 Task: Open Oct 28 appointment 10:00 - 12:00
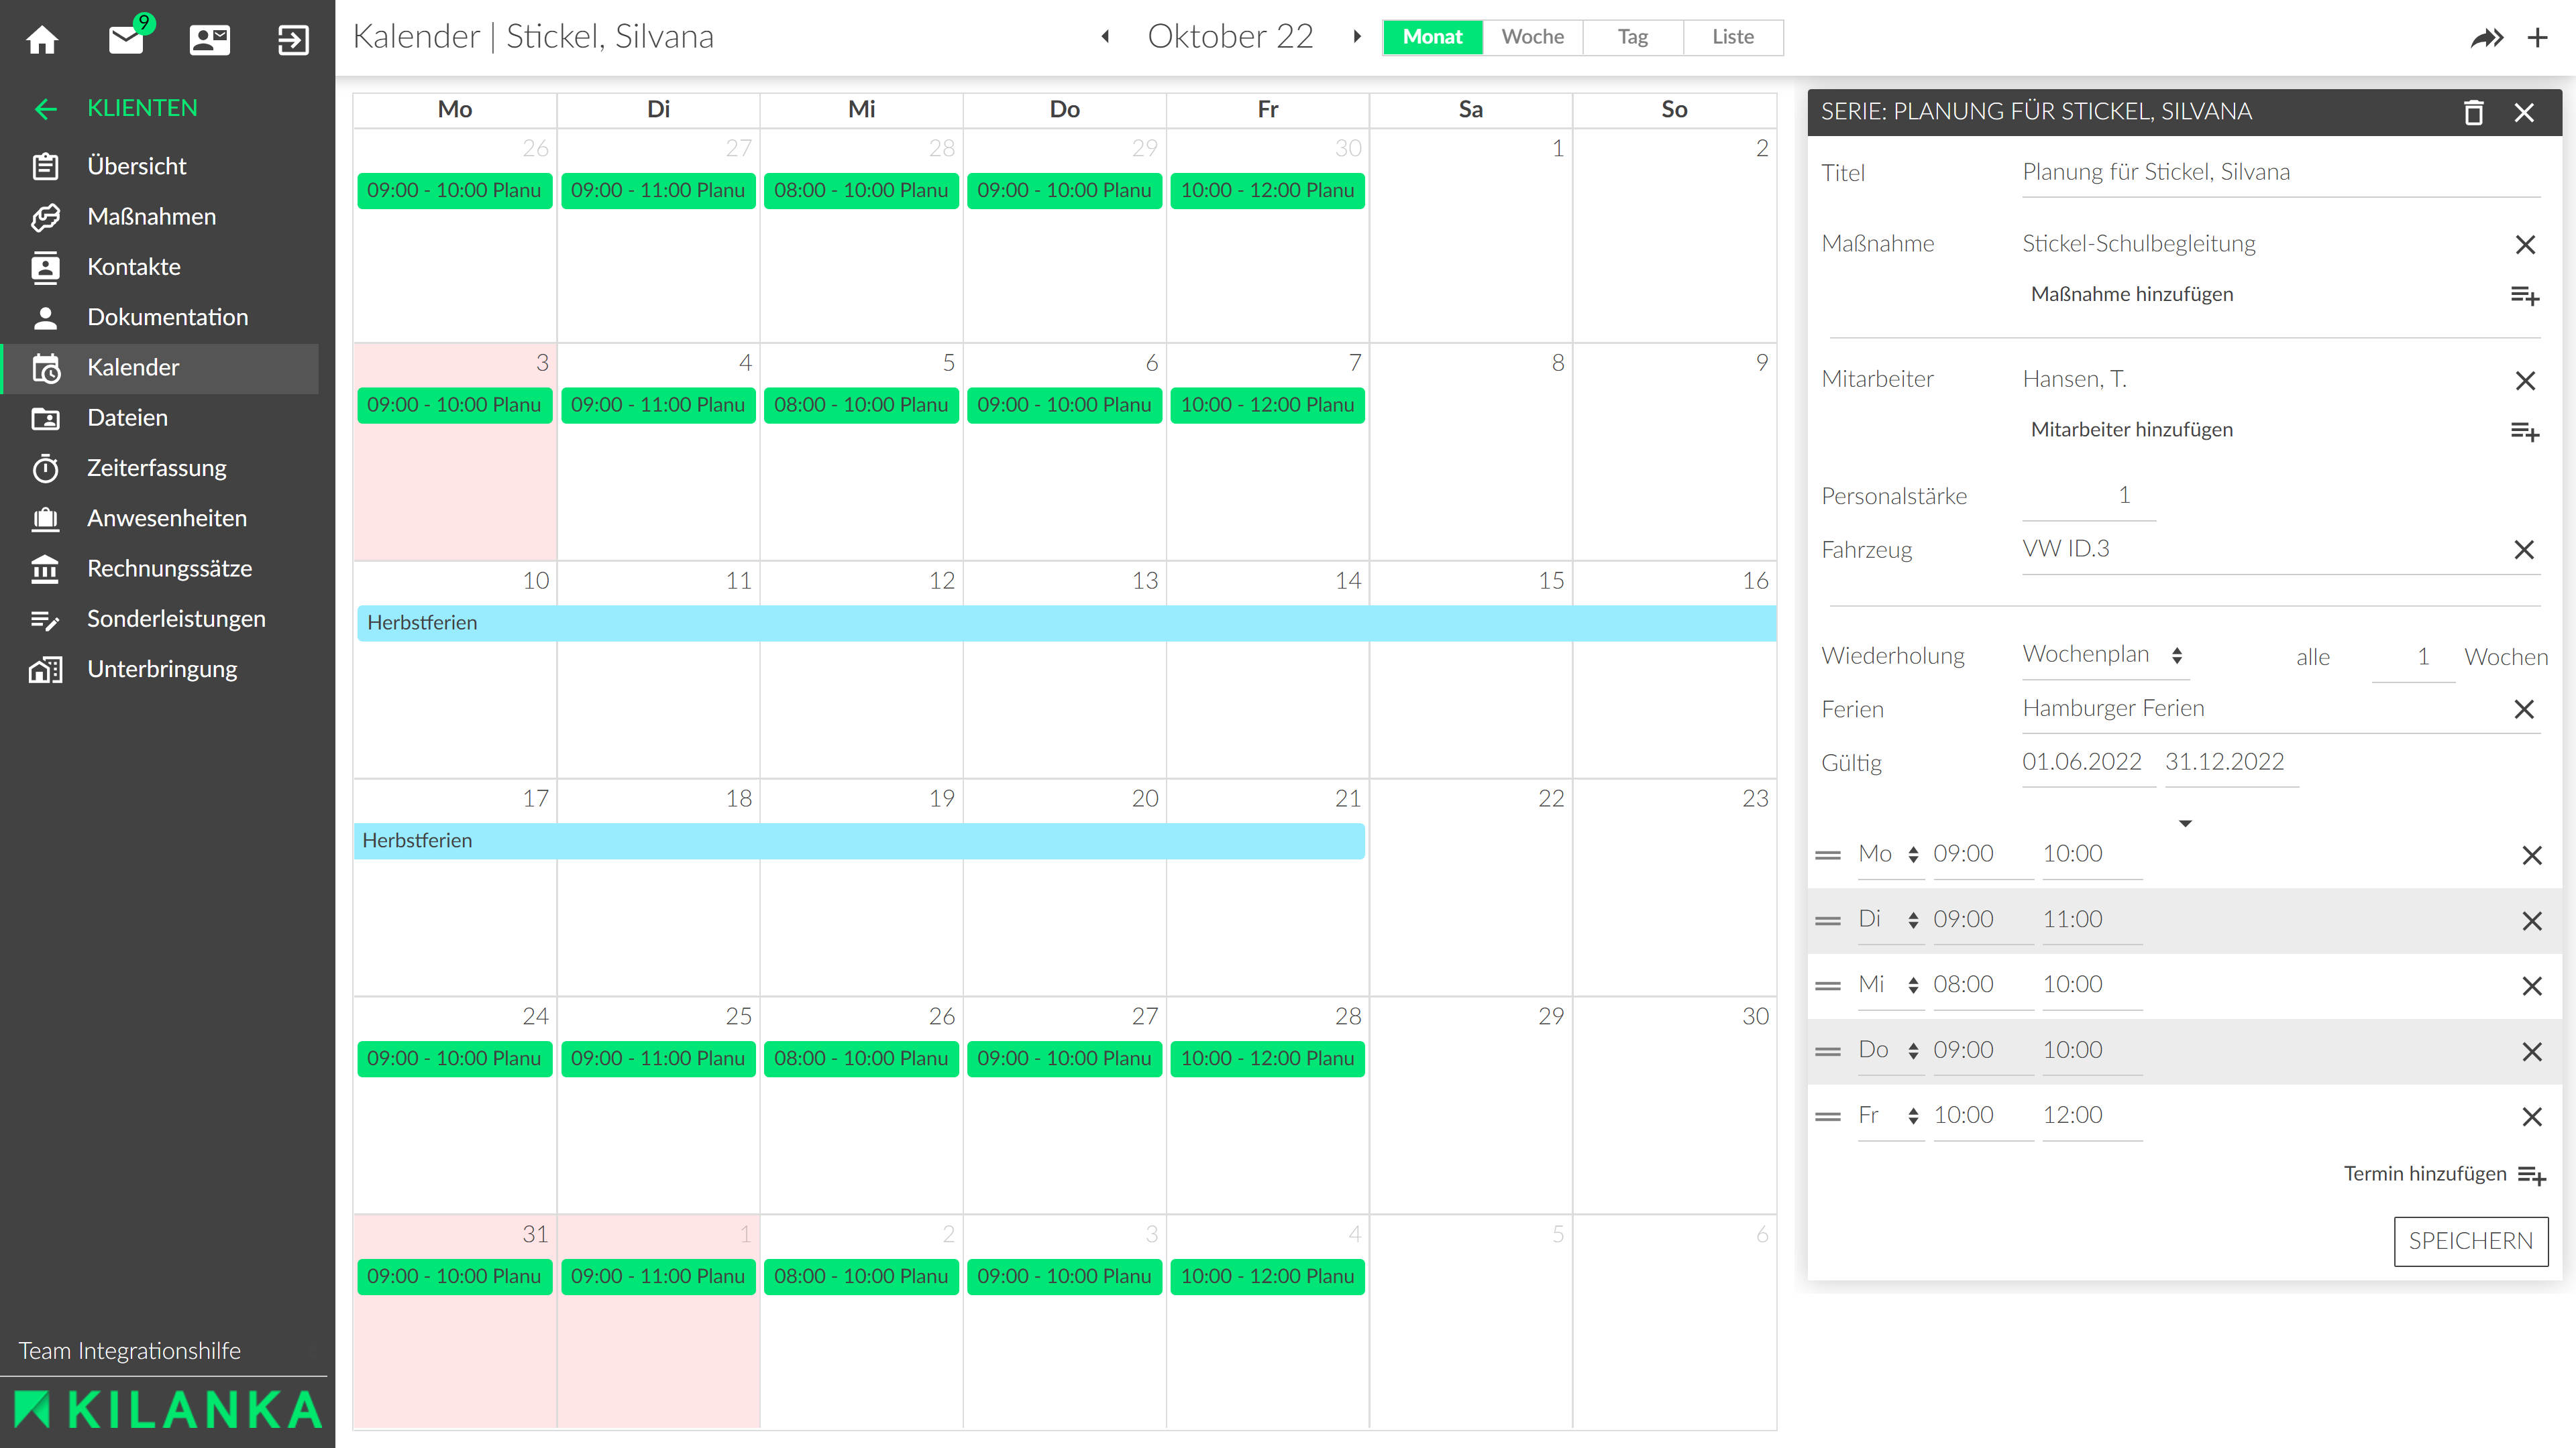pos(1267,1059)
